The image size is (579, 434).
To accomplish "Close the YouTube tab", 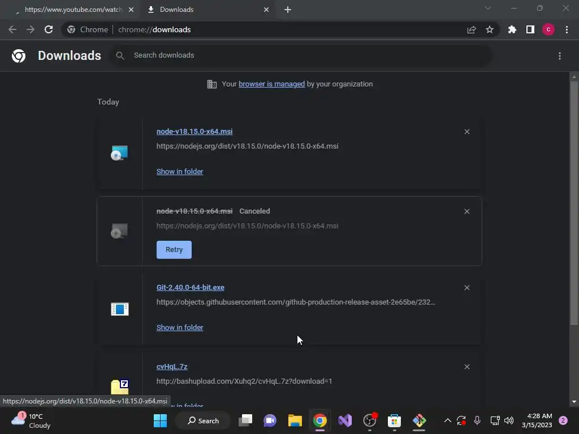I will [131, 10].
